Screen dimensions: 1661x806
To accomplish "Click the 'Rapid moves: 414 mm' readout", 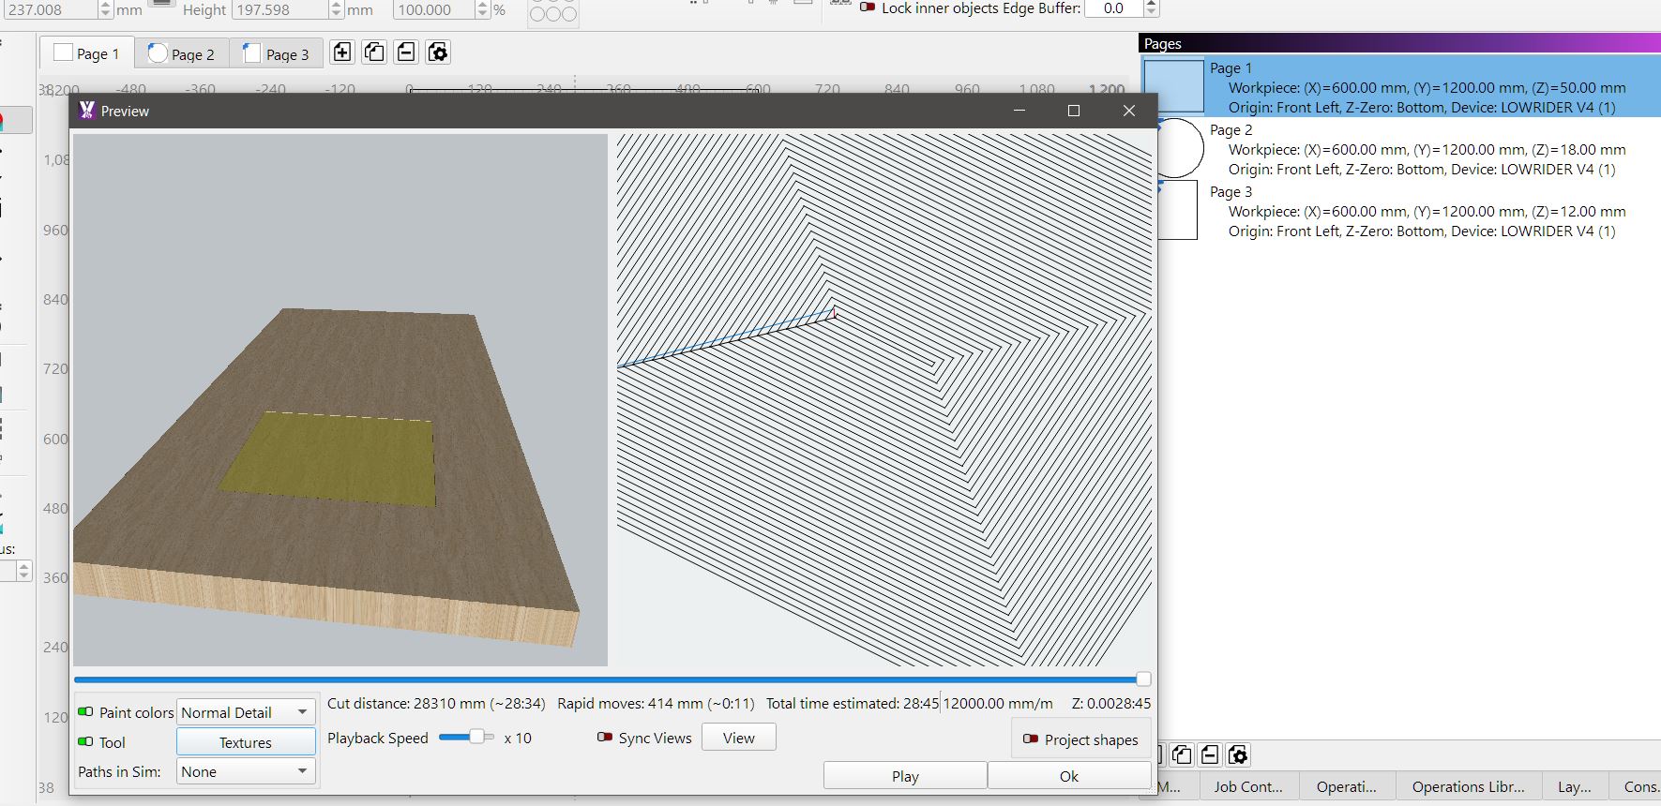I will (x=657, y=703).
